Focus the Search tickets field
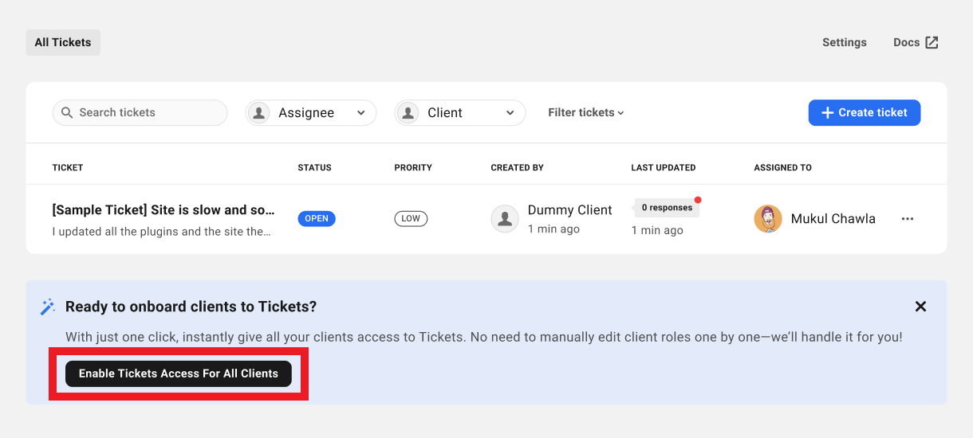The width and height of the screenshot is (973, 438). 140,112
